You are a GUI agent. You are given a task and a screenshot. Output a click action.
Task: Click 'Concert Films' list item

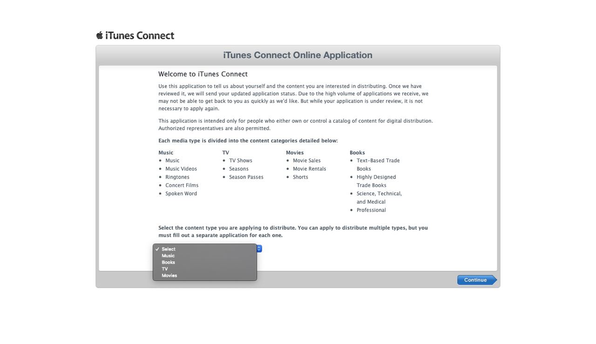[182, 185]
